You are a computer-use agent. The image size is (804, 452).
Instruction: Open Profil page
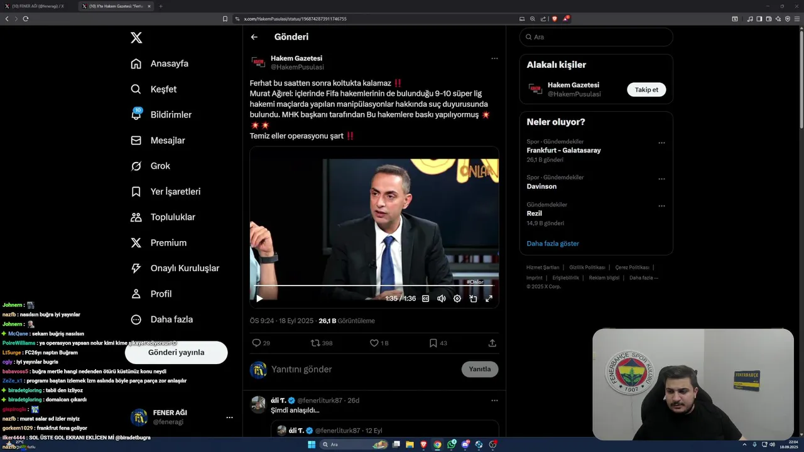click(x=151, y=294)
